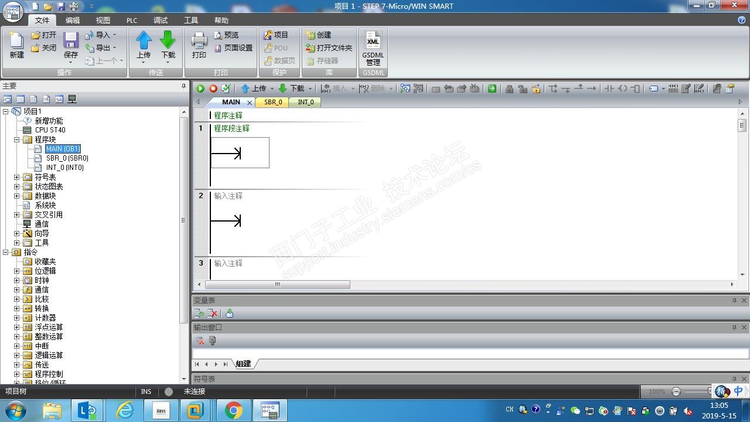
Task: Click 创建 in the library group
Action: [319, 35]
